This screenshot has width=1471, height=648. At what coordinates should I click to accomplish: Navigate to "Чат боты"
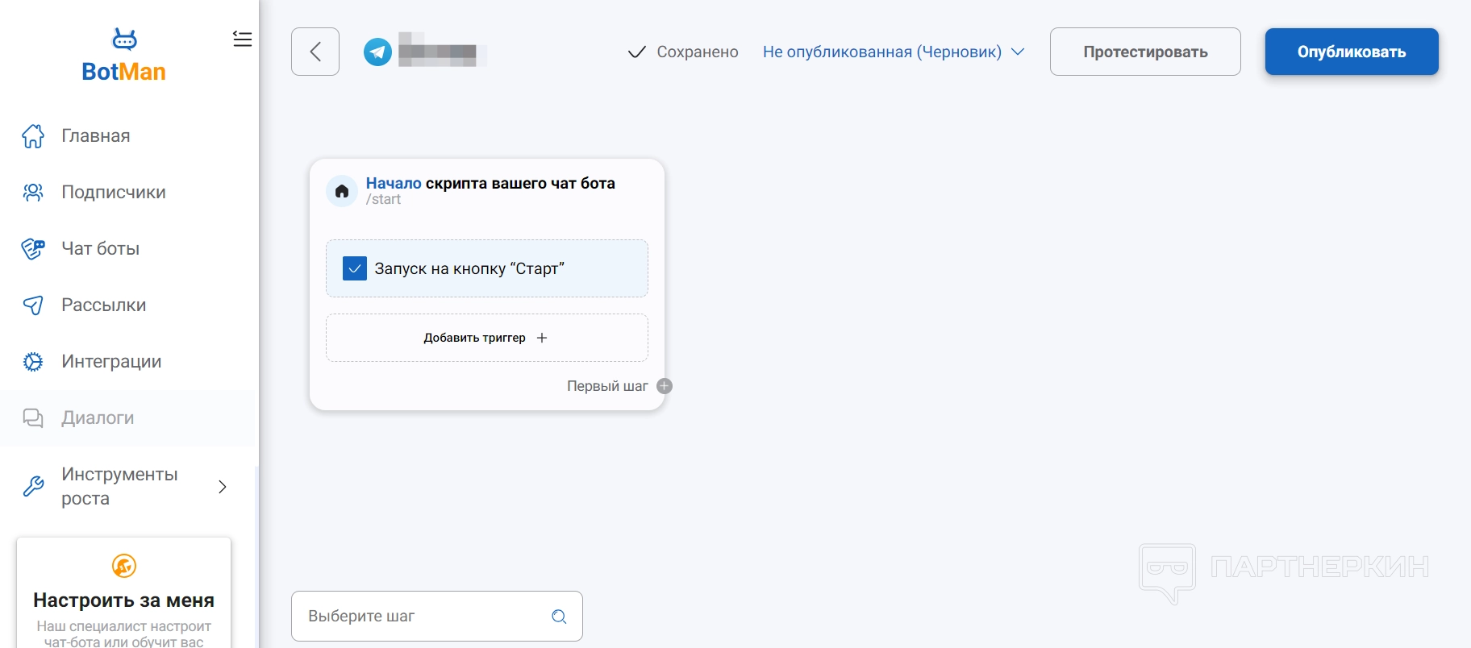click(101, 249)
